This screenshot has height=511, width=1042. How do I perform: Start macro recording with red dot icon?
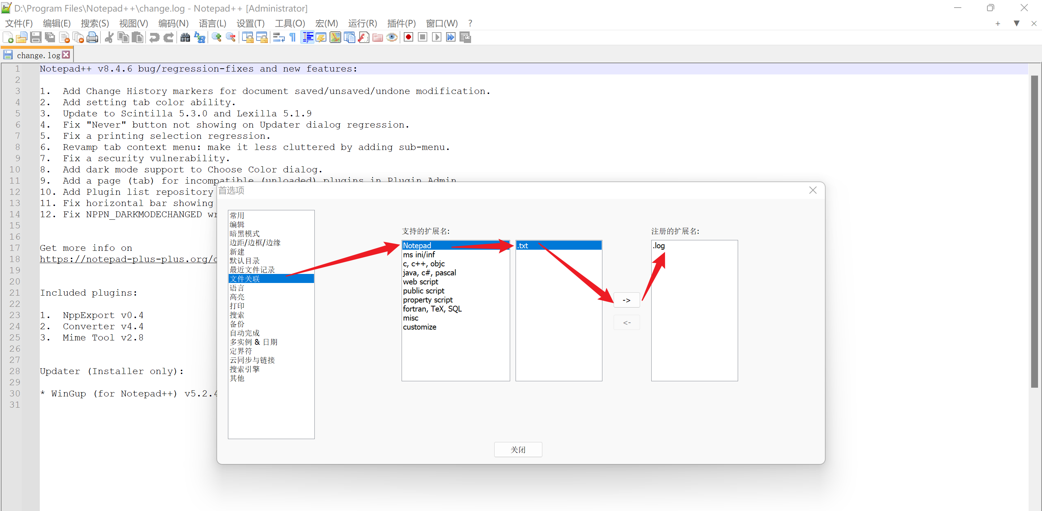coord(408,38)
